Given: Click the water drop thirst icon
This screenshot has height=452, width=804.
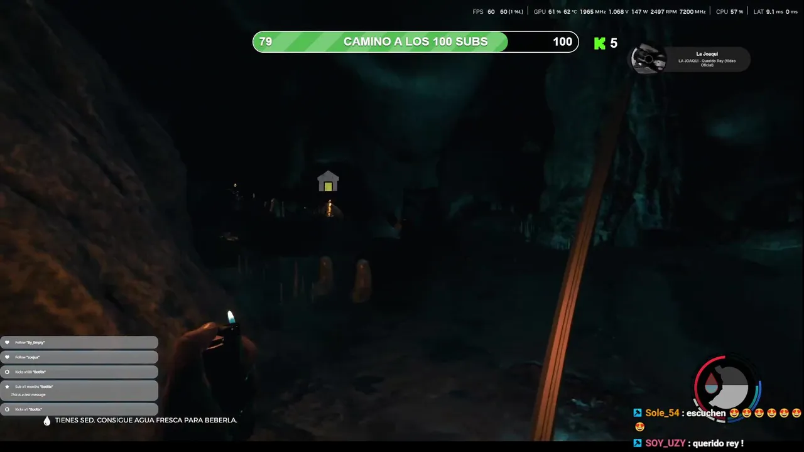Looking at the screenshot, I should tap(47, 421).
